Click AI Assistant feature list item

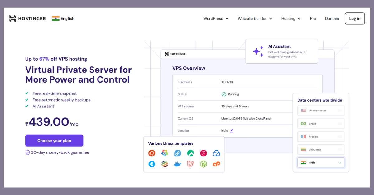click(x=43, y=106)
